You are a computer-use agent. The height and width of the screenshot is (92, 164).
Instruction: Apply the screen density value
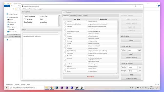pos(131,54)
